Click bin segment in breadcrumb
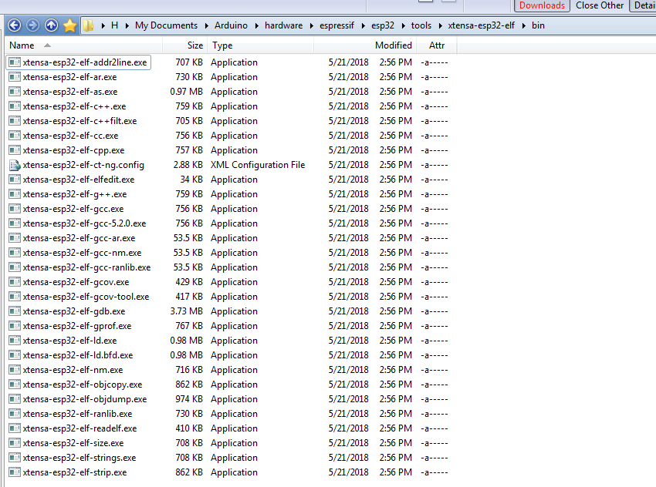The height and width of the screenshot is (487, 656). [x=538, y=25]
